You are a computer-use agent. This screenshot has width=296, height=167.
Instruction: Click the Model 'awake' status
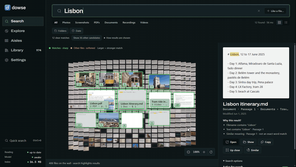click(36, 157)
